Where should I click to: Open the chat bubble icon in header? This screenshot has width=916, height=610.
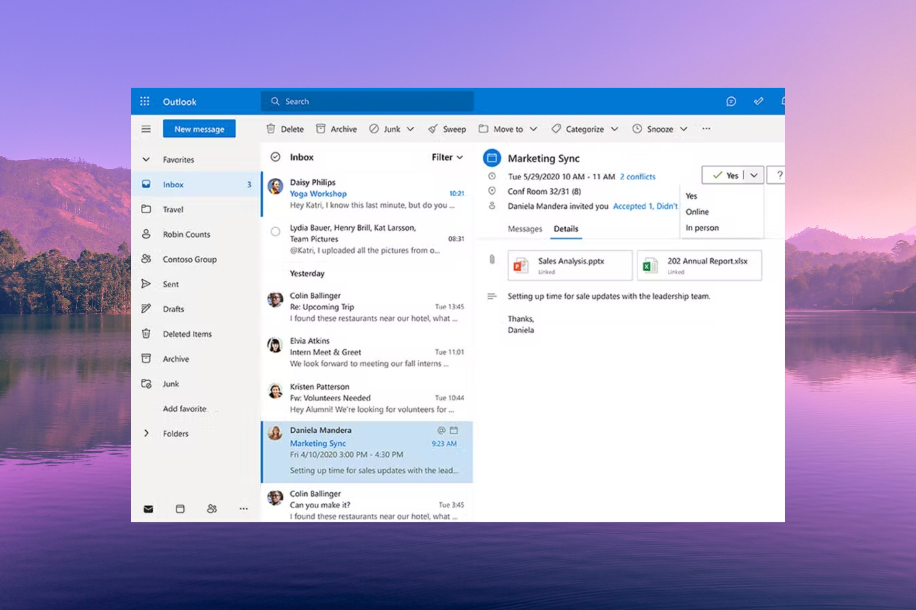(731, 102)
